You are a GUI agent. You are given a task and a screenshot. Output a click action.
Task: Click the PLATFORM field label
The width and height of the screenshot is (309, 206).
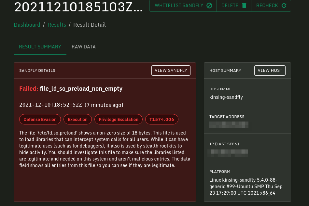pyautogui.click(x=220, y=172)
